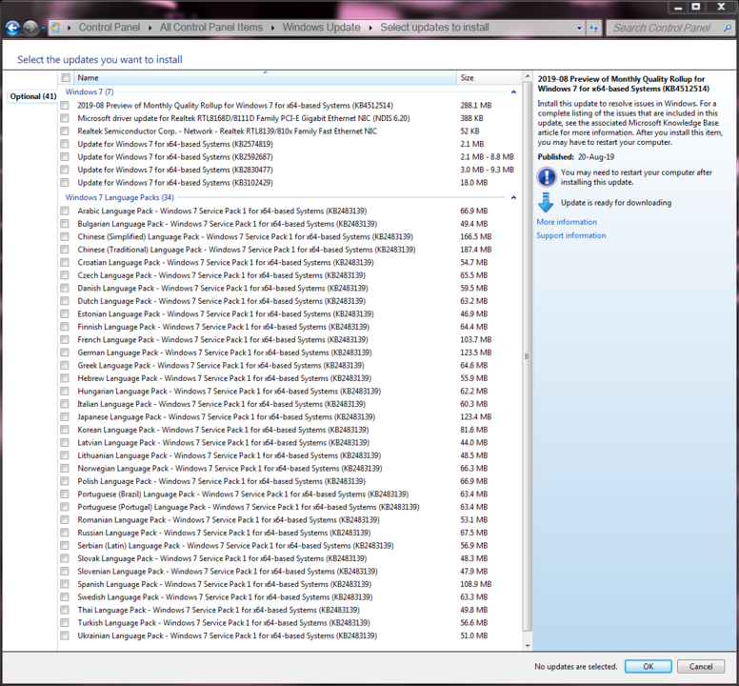Maximize the window with the restore button
Screen dimensions: 739x686
click(695, 7)
